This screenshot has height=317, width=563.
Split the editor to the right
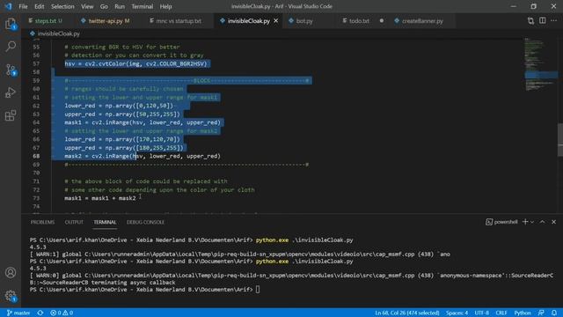(x=543, y=21)
